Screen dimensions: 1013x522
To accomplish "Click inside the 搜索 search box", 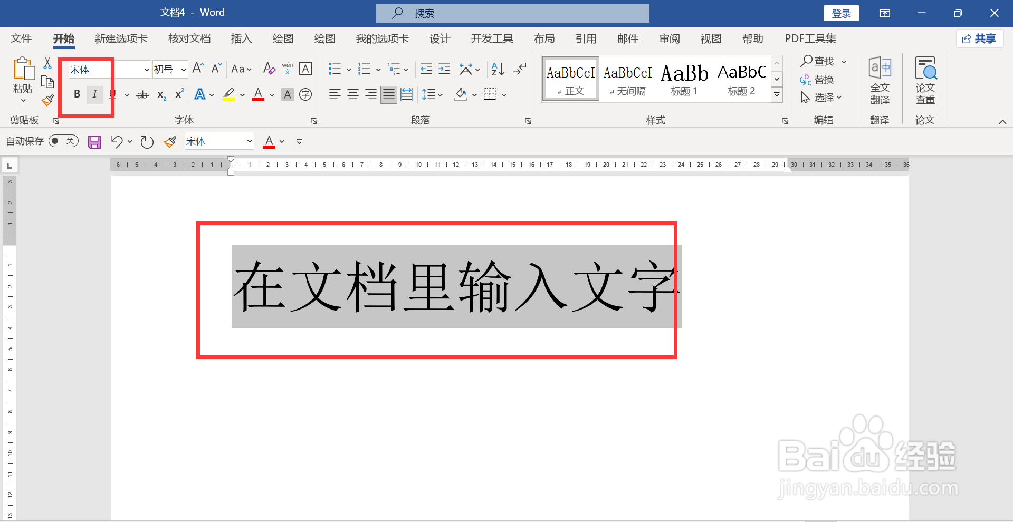I will [x=512, y=13].
